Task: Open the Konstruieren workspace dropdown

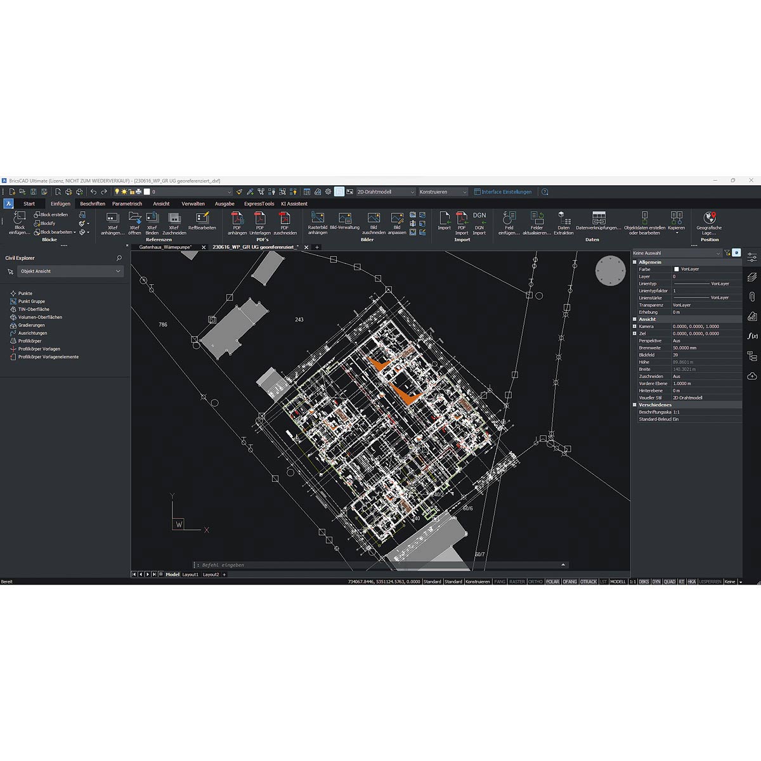Action: coord(443,192)
